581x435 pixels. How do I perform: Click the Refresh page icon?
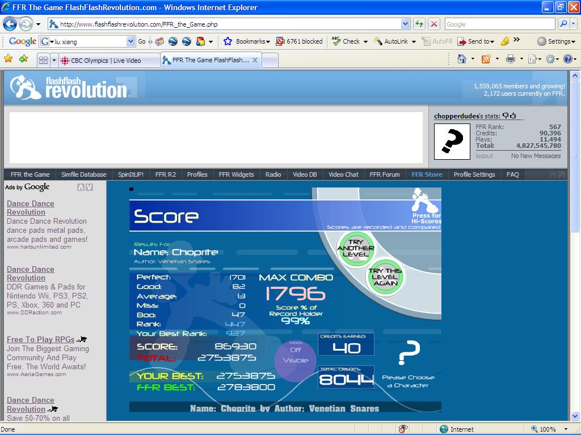point(419,24)
